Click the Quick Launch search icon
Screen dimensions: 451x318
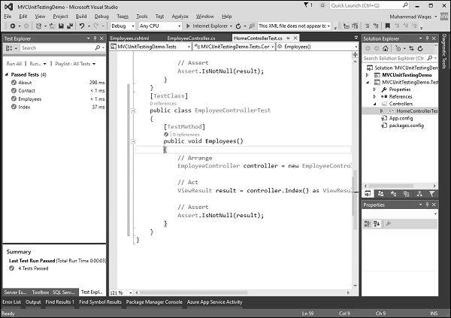click(x=405, y=5)
